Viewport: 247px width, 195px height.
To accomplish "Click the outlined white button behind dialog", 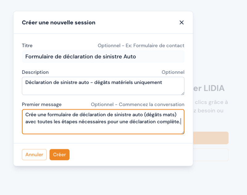I will pyautogui.click(x=211, y=155).
